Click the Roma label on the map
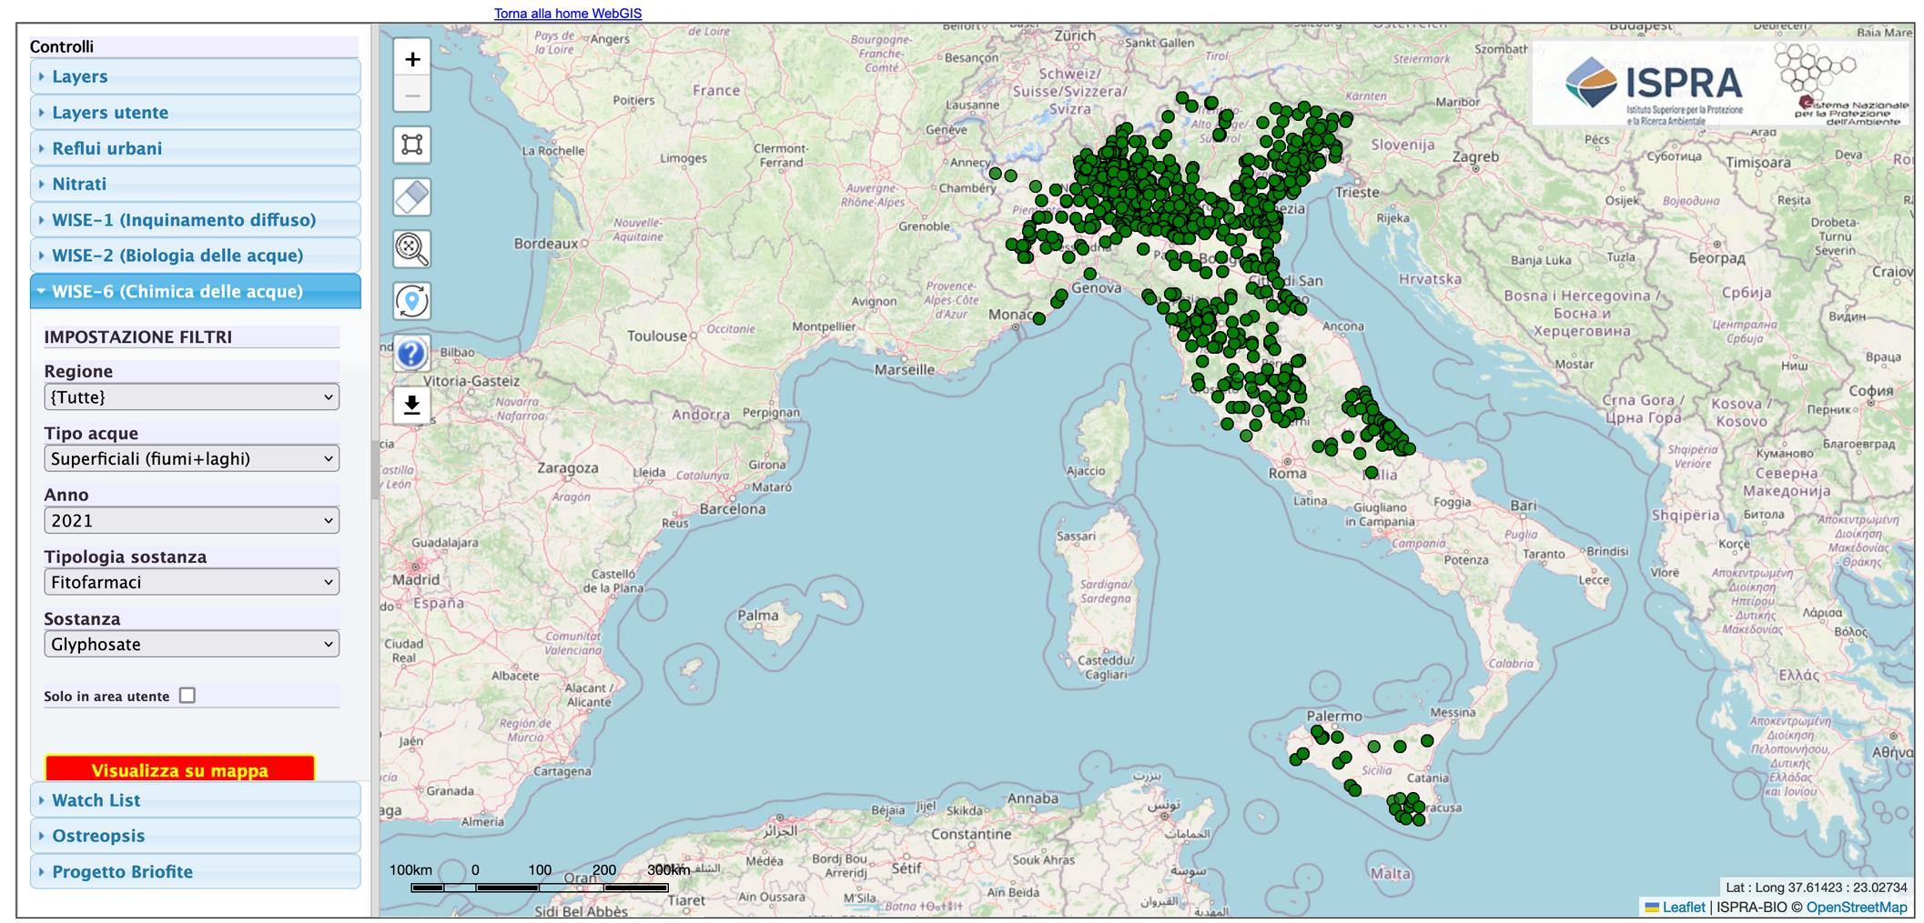 (x=1287, y=474)
